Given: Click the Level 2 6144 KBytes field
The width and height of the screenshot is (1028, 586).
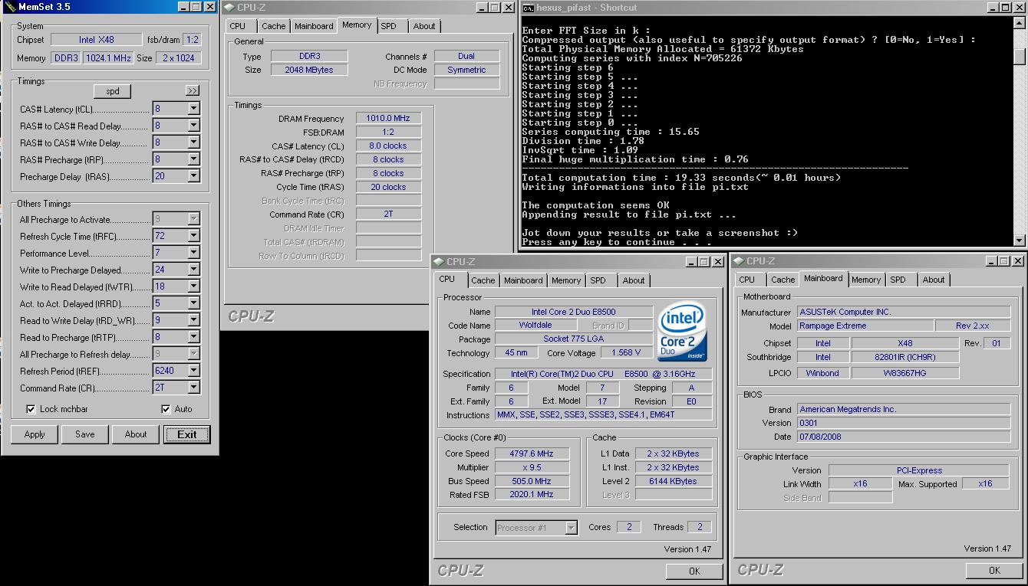Looking at the screenshot, I should 673,481.
